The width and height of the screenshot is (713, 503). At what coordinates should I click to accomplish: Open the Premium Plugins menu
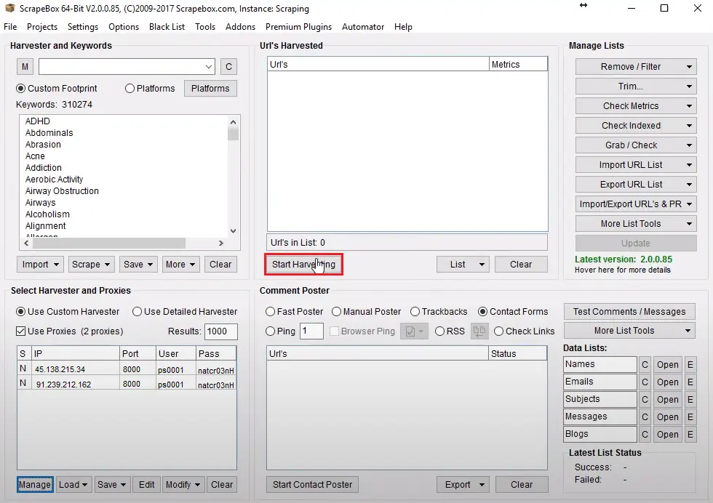(298, 27)
